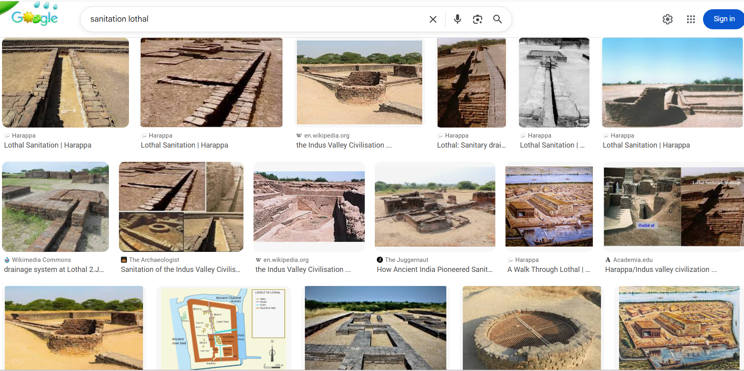Visit the Wikimedia Commons source label
The width and height of the screenshot is (744, 371).
click(41, 260)
